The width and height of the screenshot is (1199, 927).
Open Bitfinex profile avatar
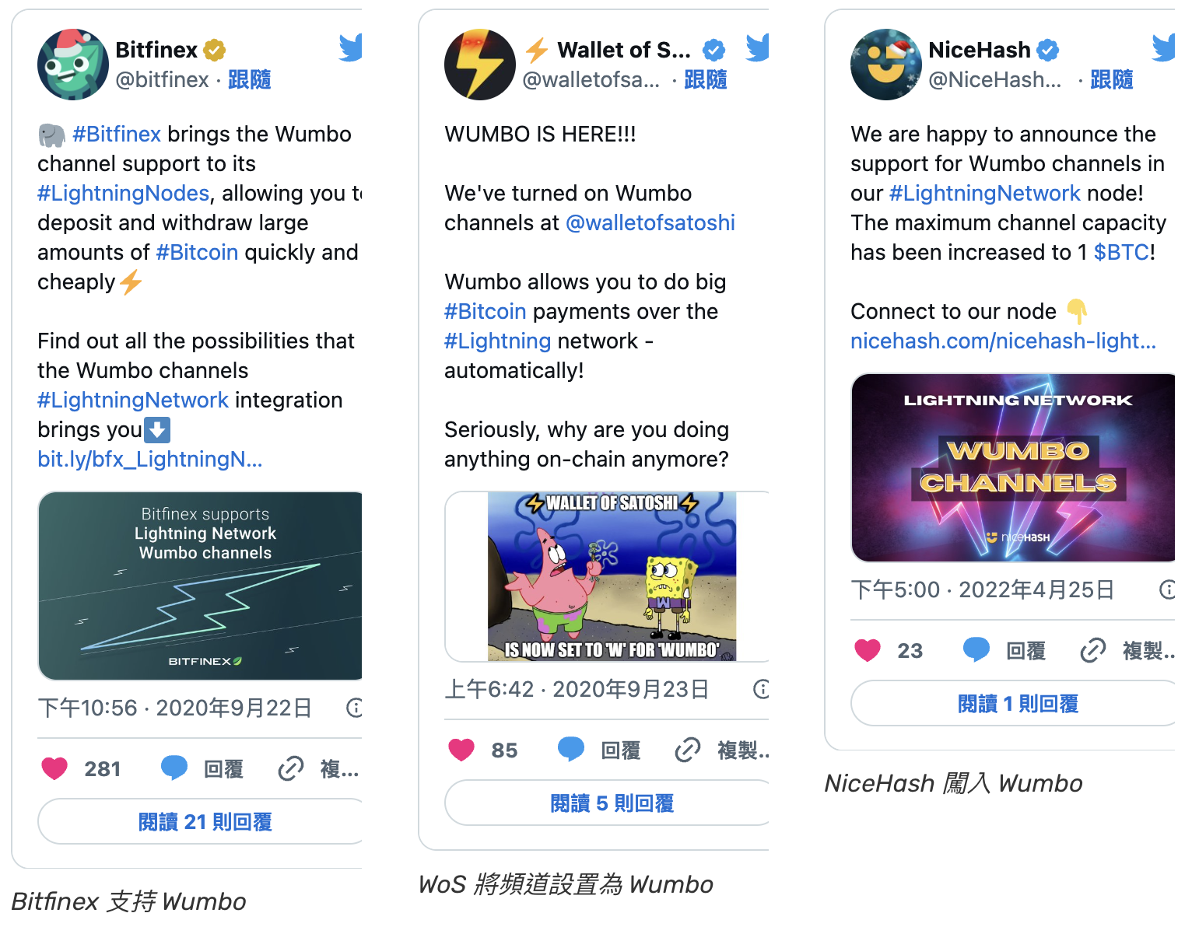coord(73,65)
